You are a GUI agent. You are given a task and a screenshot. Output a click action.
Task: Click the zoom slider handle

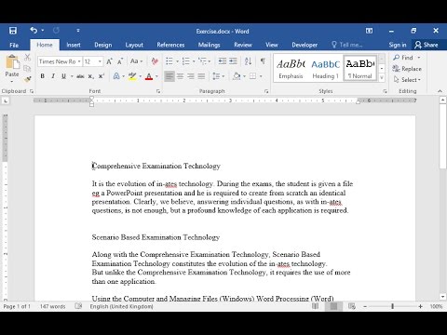pos(392,306)
